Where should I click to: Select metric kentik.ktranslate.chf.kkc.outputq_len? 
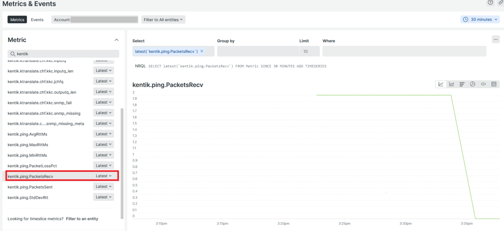[42, 92]
